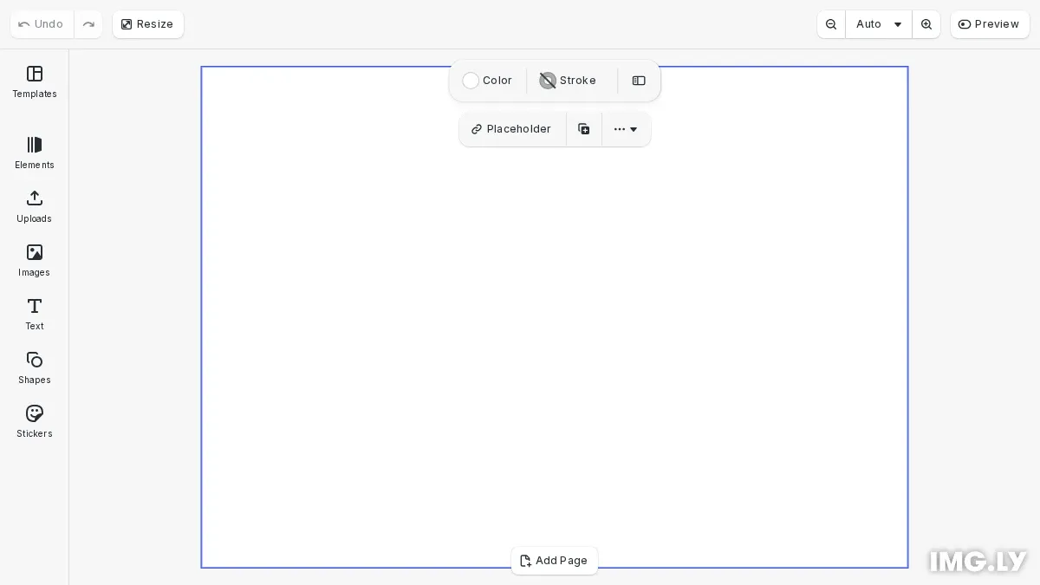Zoom out of the canvas
This screenshot has width=1040, height=585.
tap(831, 24)
